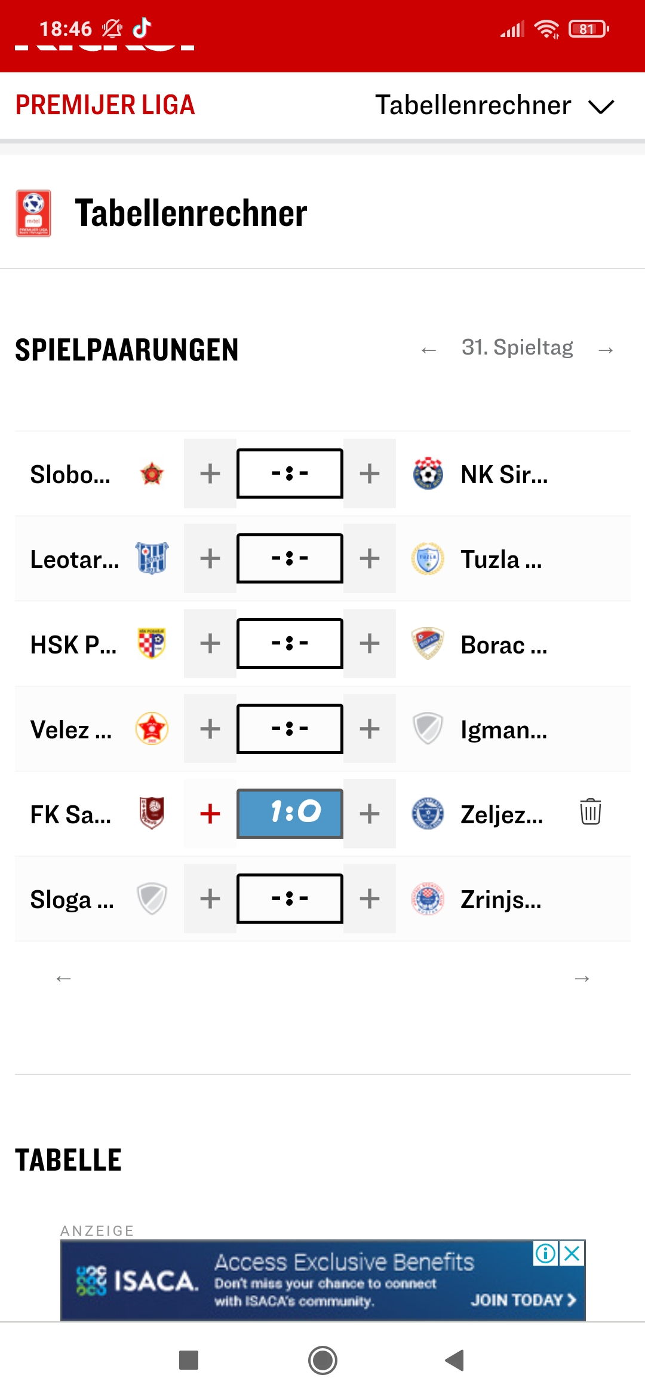
Task: Open the PREMIJER LIGA section link
Action: (x=105, y=105)
